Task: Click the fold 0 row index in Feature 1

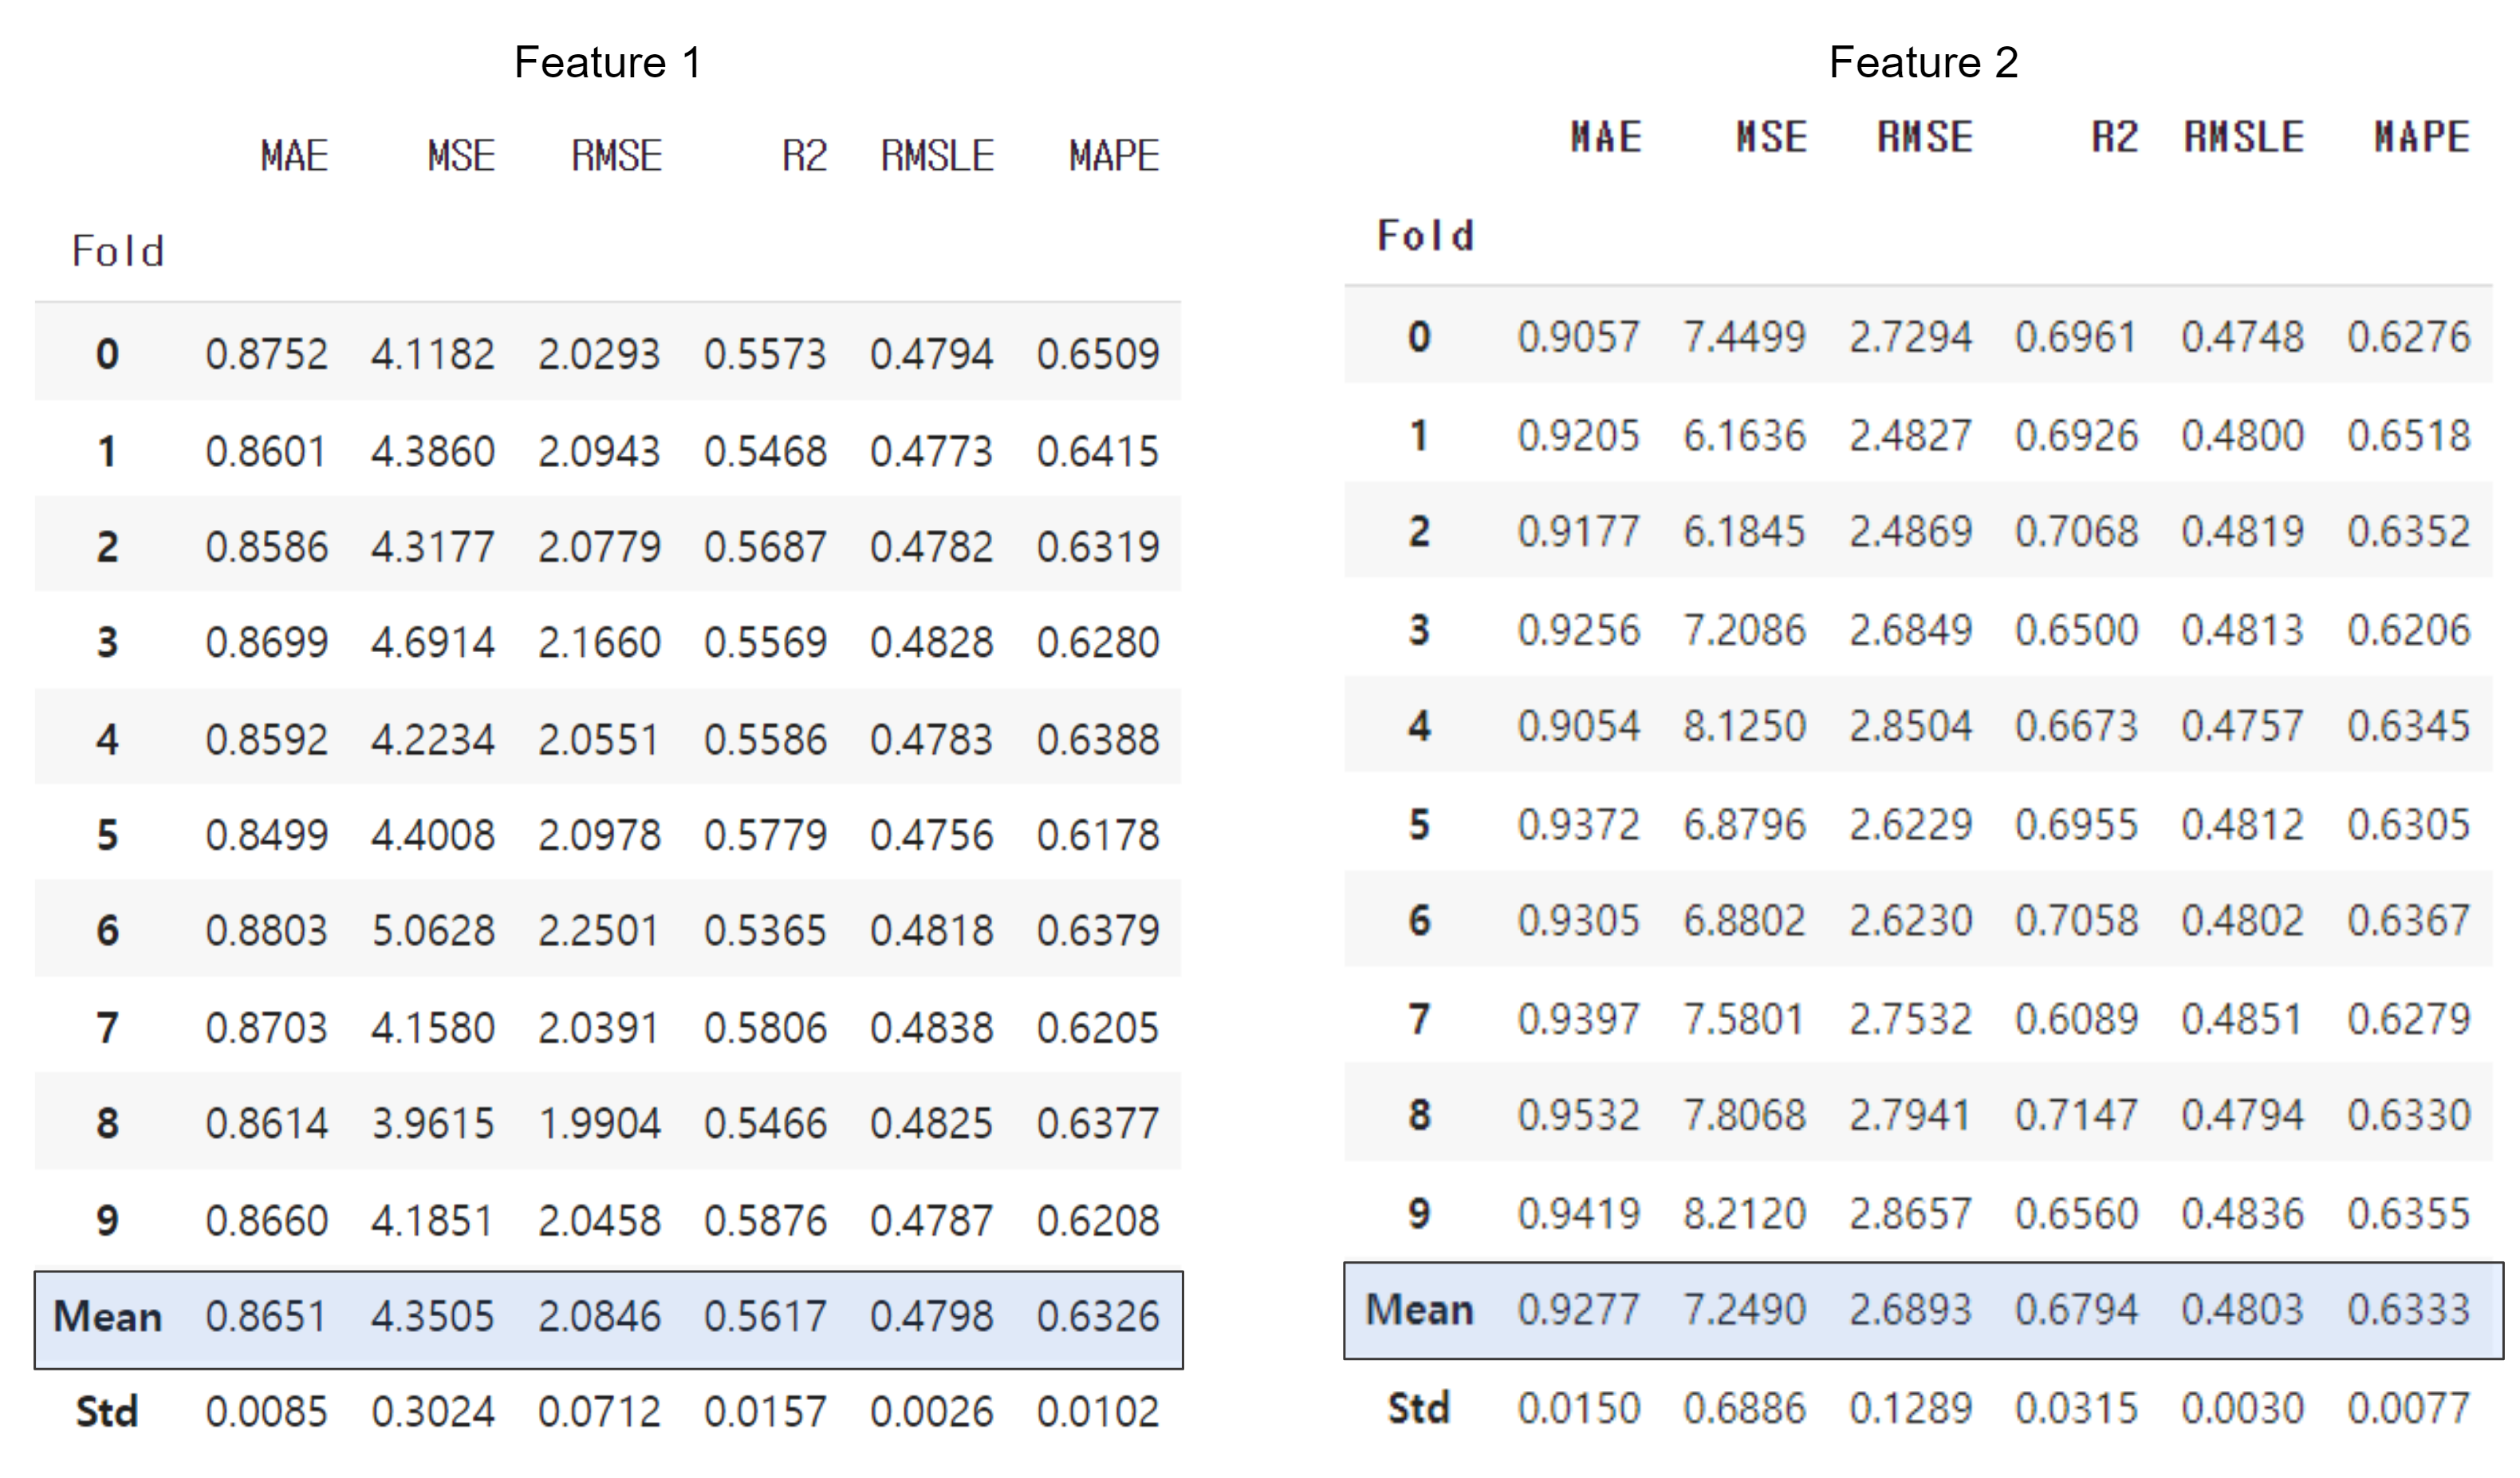Action: pyautogui.click(x=107, y=354)
